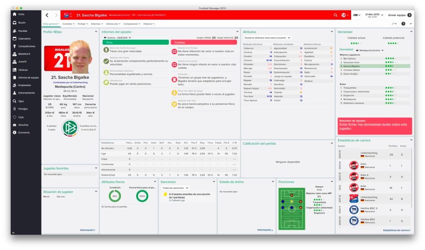
Task: Click the Forma física 100% progress ring
Action: point(142,196)
